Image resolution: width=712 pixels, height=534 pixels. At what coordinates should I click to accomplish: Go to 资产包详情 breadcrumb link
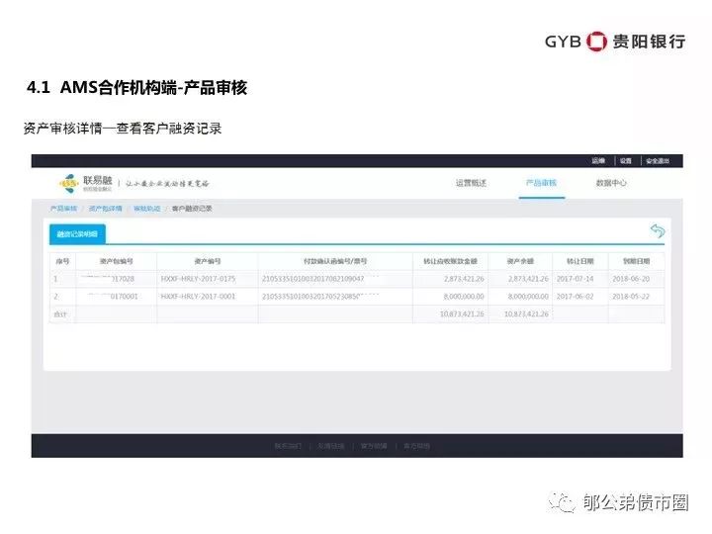pyautogui.click(x=105, y=209)
